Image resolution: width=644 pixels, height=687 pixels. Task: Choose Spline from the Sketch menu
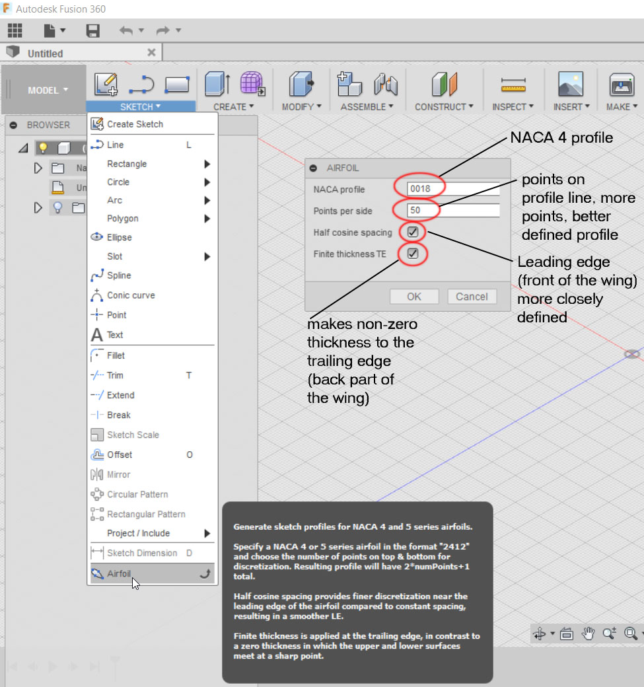(153, 275)
